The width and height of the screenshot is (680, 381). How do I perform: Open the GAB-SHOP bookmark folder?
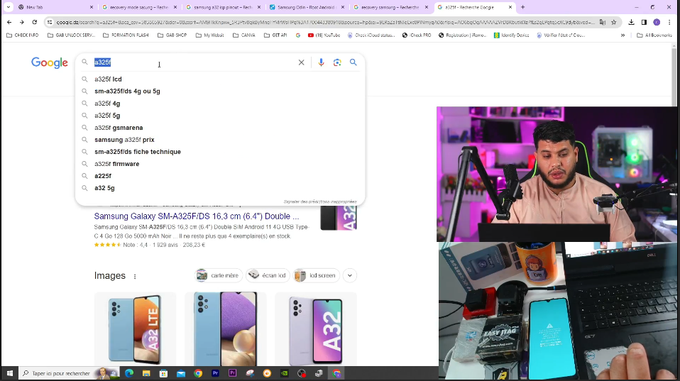pyautogui.click(x=172, y=35)
